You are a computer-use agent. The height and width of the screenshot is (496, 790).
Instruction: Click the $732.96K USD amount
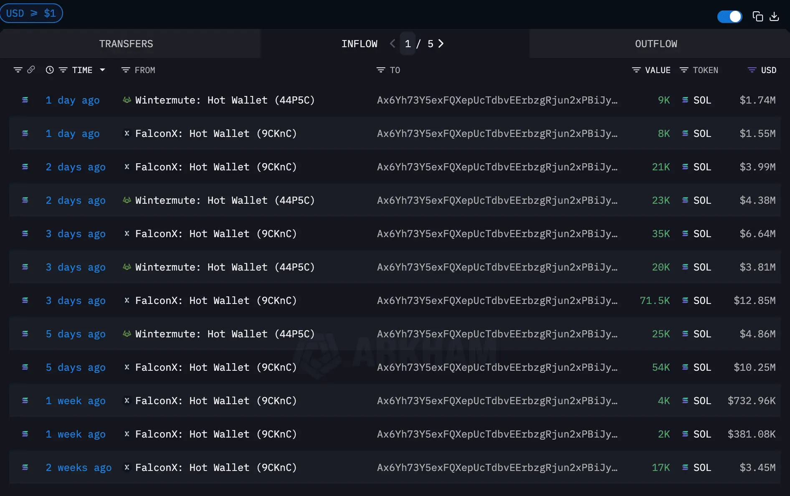(x=752, y=401)
